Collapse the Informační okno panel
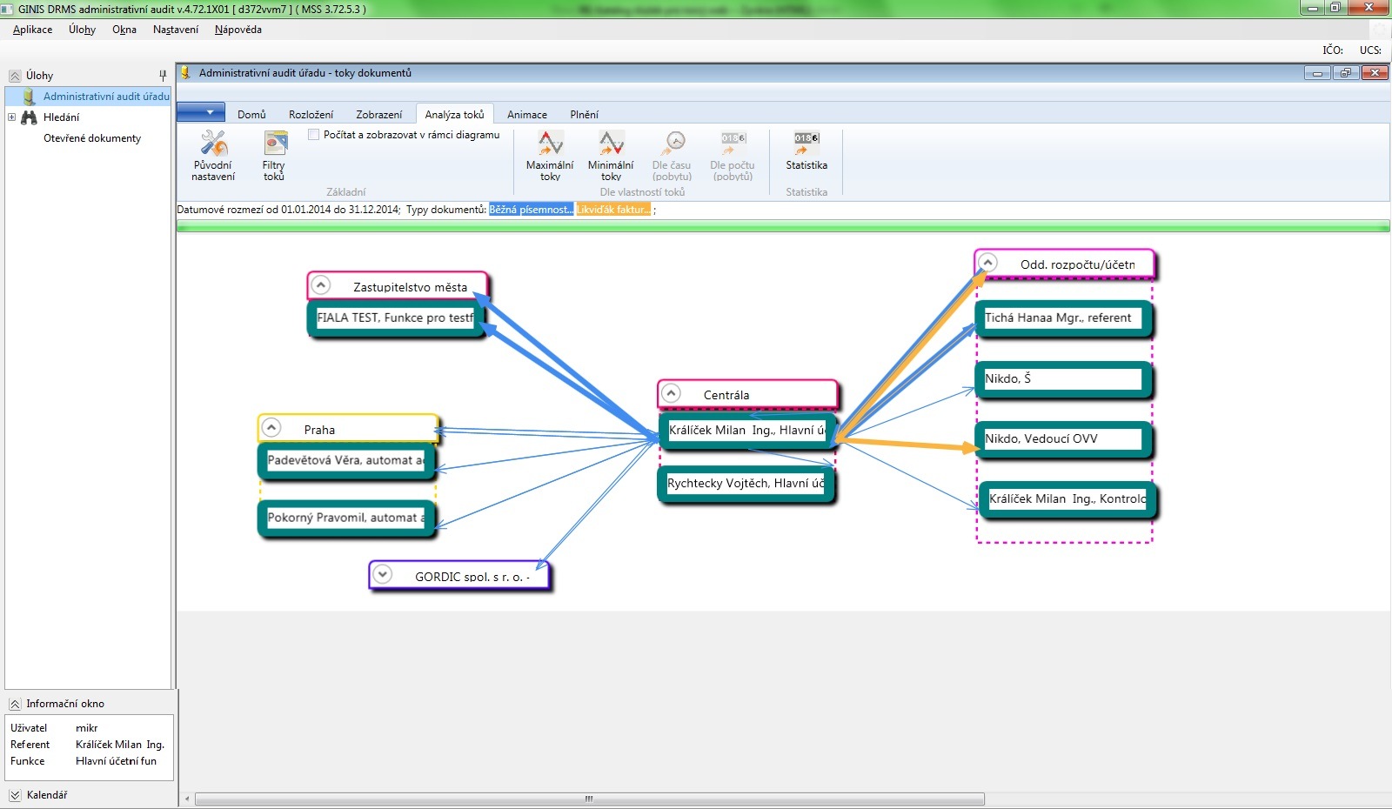This screenshot has width=1392, height=809. (15, 704)
